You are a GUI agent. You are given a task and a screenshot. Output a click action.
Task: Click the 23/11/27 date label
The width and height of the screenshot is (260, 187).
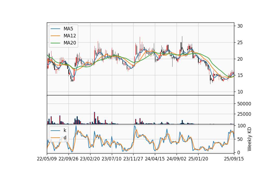(133, 159)
